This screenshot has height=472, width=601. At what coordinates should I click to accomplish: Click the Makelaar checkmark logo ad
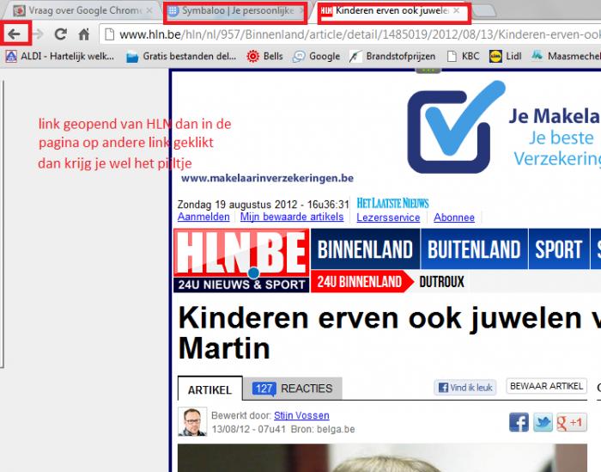coord(456,126)
